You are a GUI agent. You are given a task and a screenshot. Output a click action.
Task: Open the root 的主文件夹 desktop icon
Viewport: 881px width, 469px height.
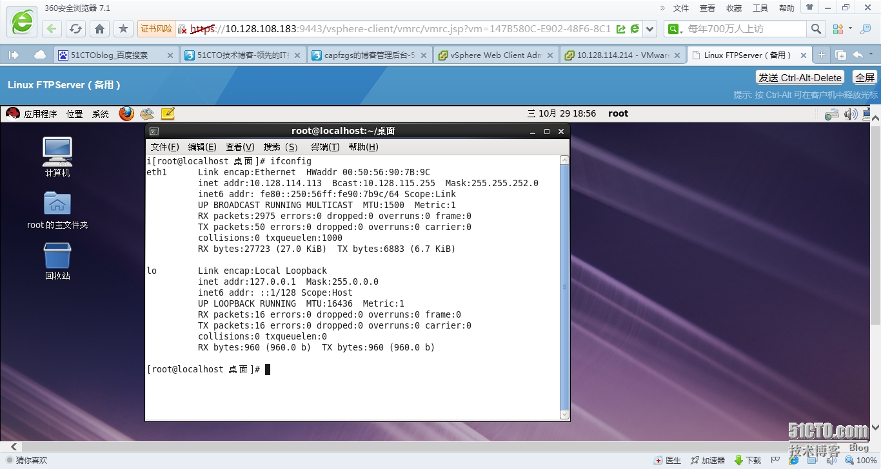(x=57, y=210)
